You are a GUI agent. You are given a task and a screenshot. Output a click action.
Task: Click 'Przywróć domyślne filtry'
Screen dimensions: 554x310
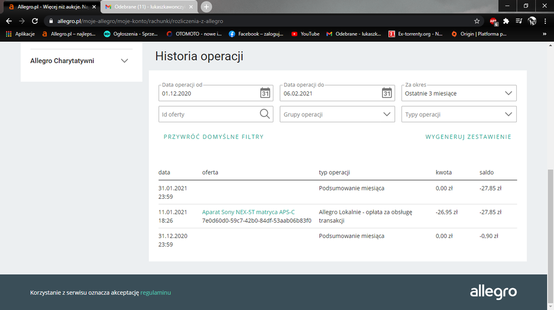[x=214, y=137]
